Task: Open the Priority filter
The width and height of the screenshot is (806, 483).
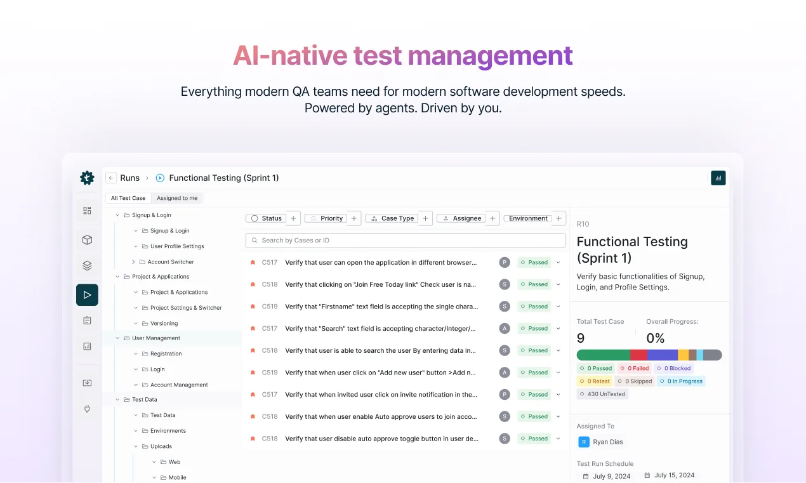Action: 326,218
